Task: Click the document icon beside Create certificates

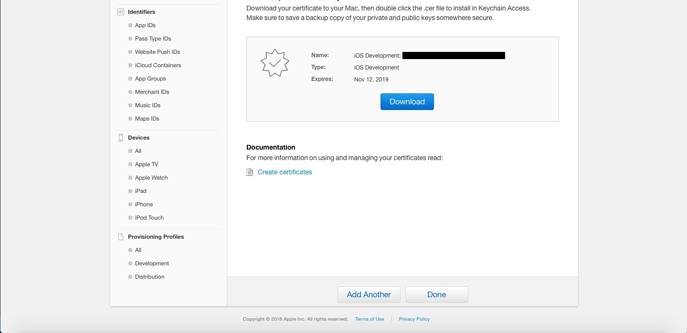Action: pos(250,172)
